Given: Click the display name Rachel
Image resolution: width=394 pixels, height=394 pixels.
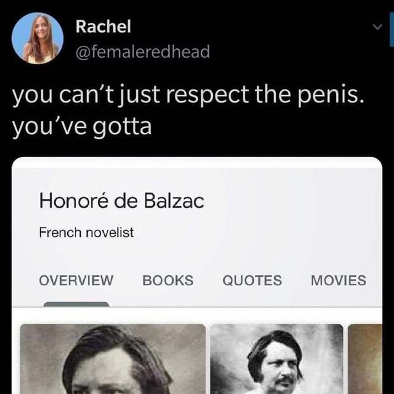Looking at the screenshot, I should tap(103, 27).
